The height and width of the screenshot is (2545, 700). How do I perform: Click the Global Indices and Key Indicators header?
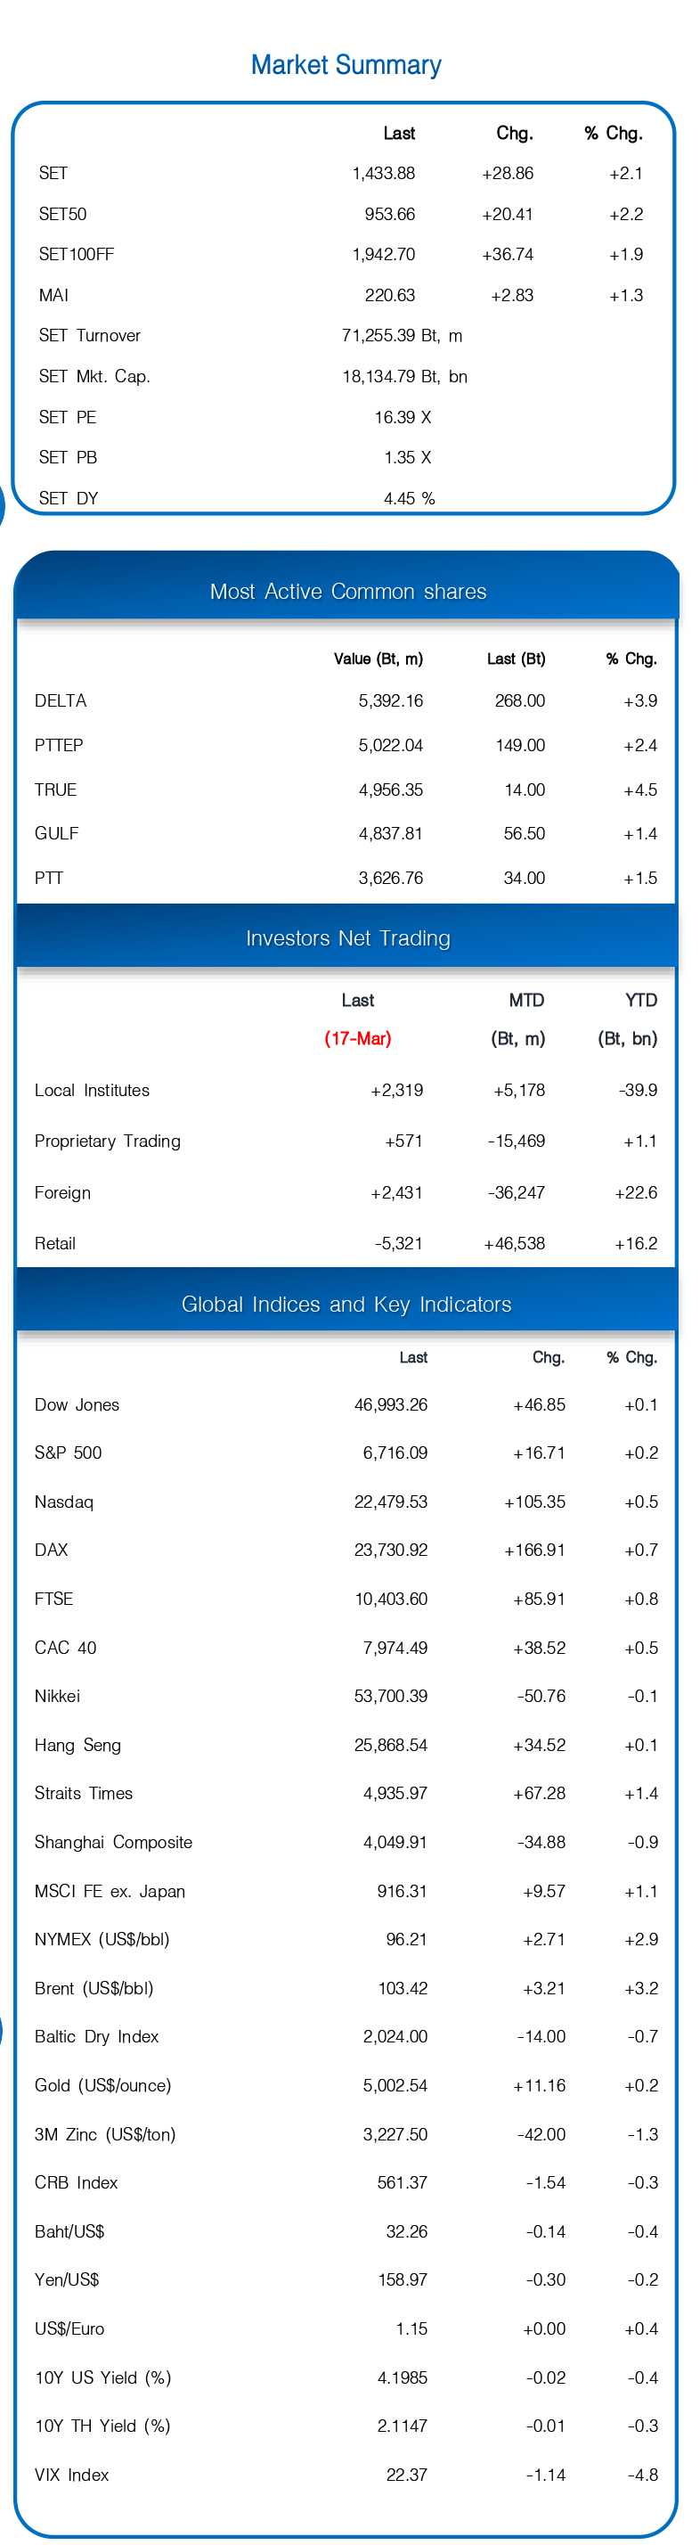click(346, 1304)
